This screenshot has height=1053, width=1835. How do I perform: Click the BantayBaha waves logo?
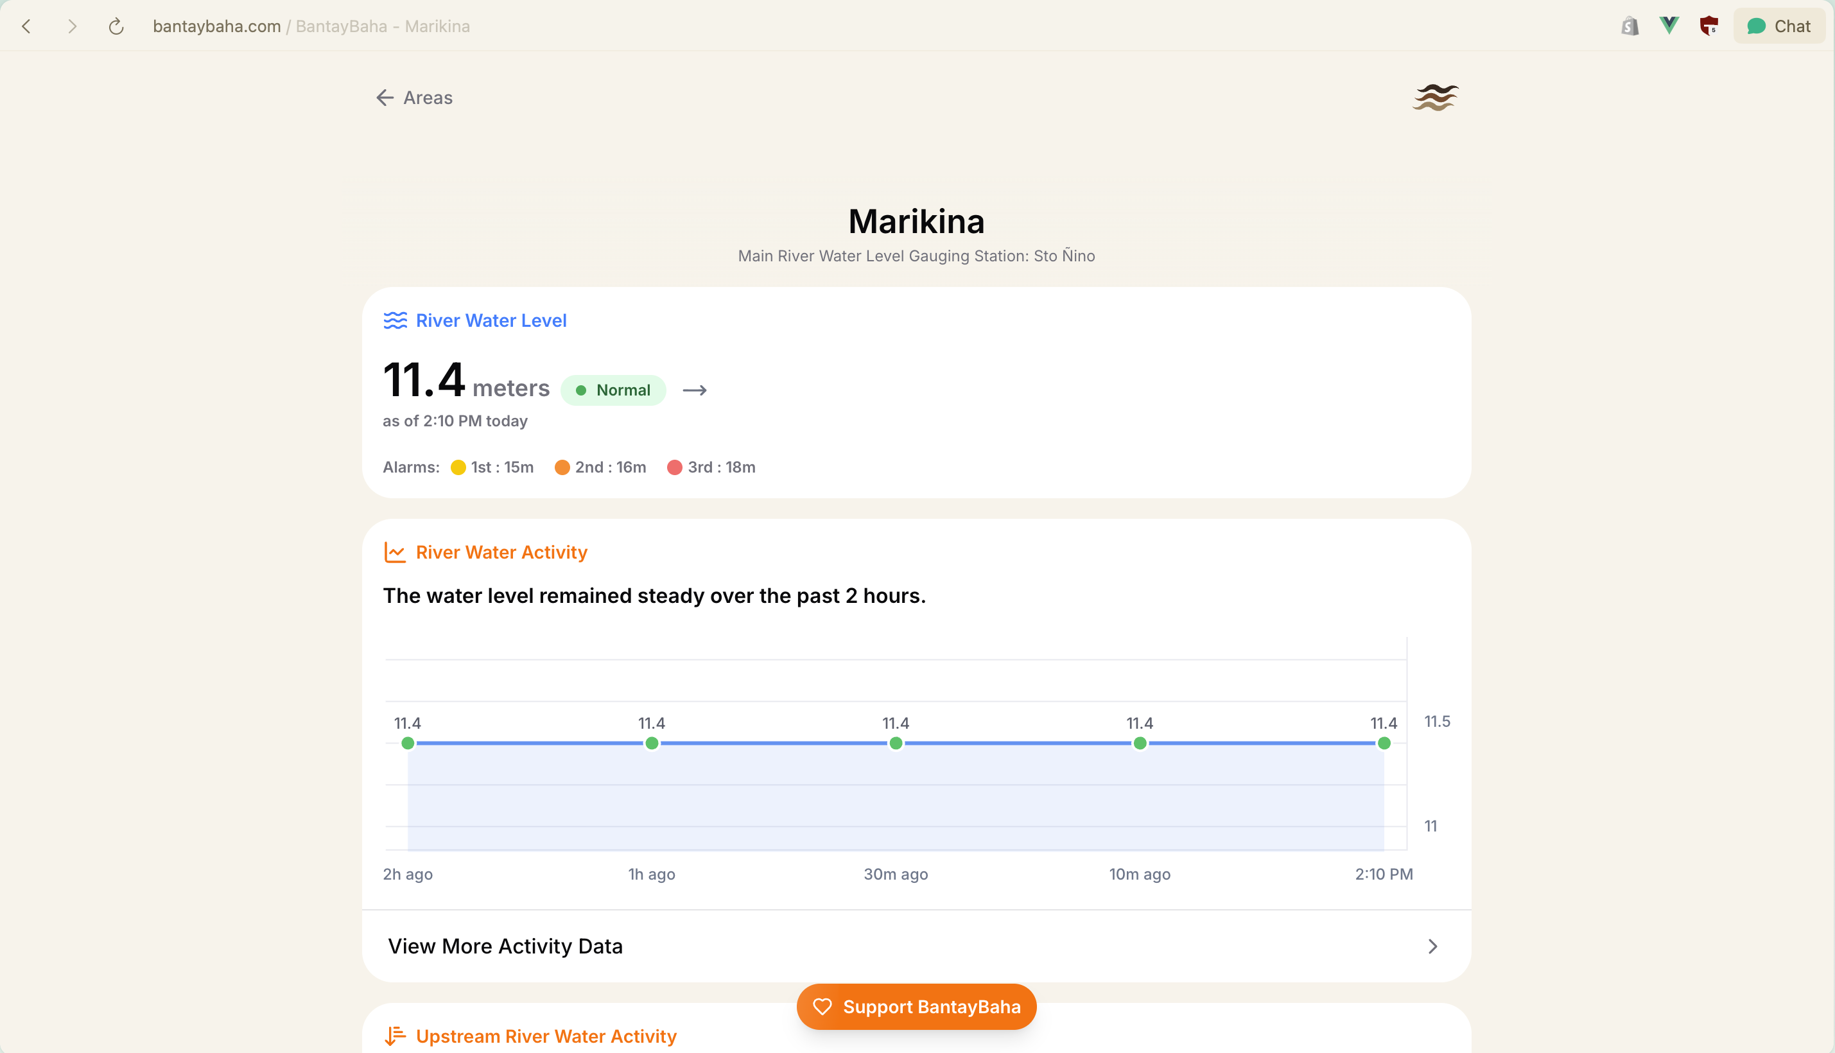tap(1435, 98)
